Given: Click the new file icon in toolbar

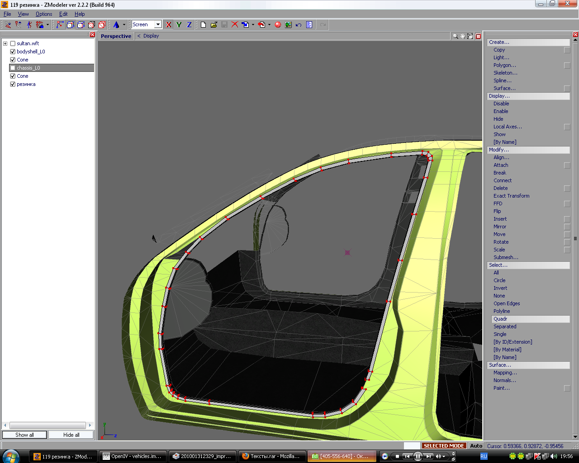Looking at the screenshot, I should point(204,25).
